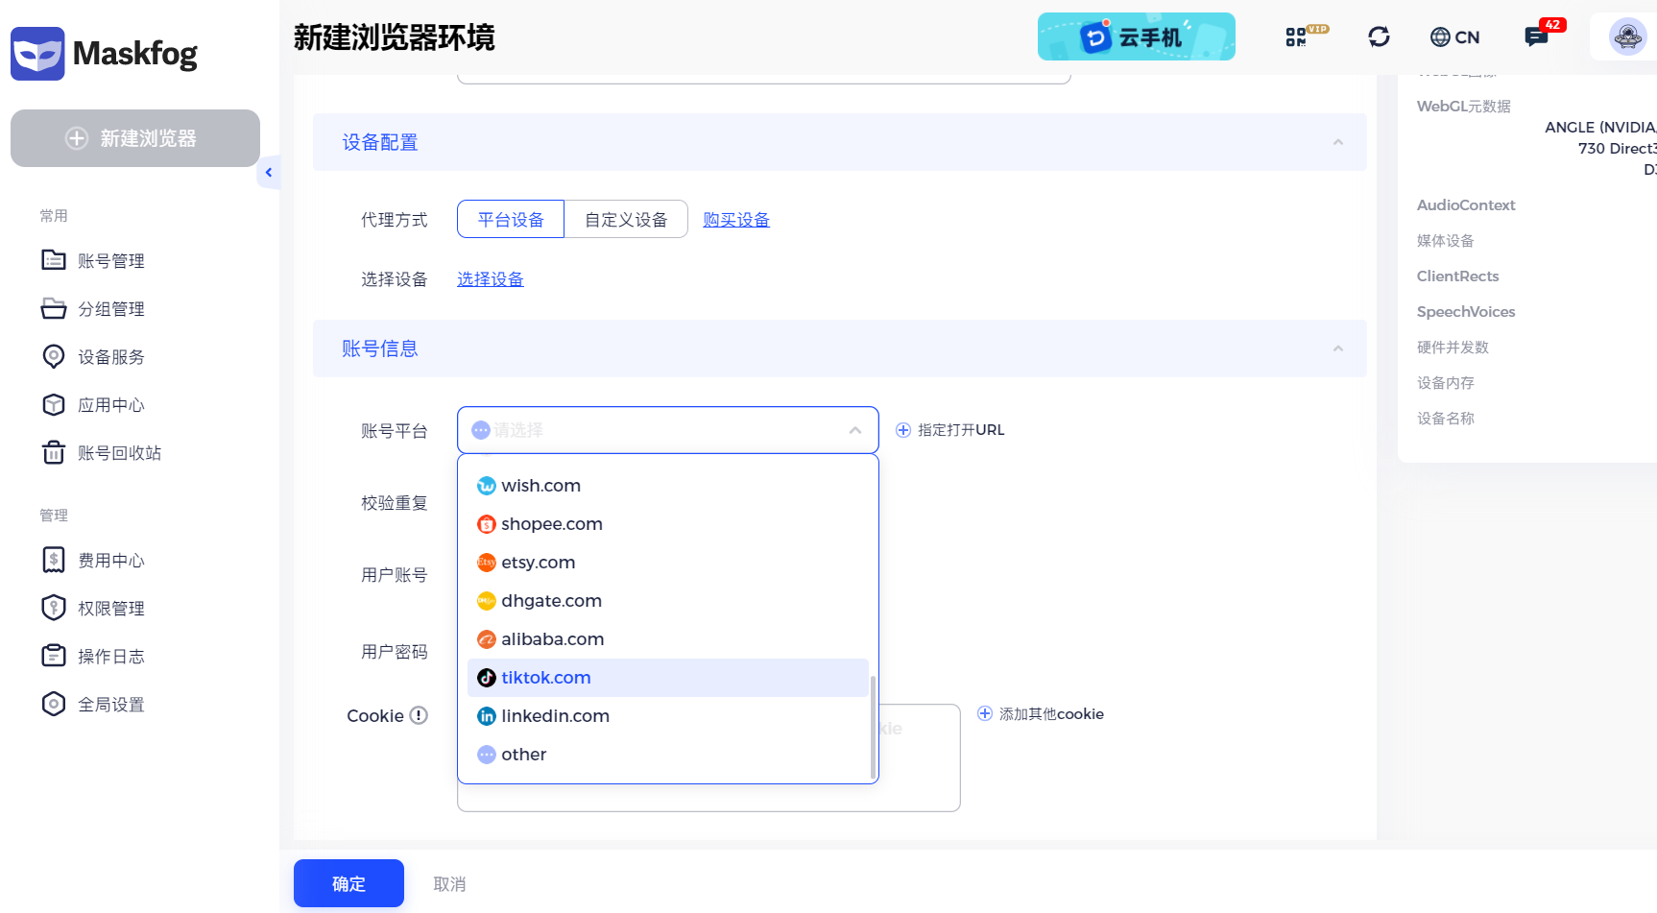The width and height of the screenshot is (1657, 913).
Task: Click the refresh sync icon
Action: click(1380, 36)
